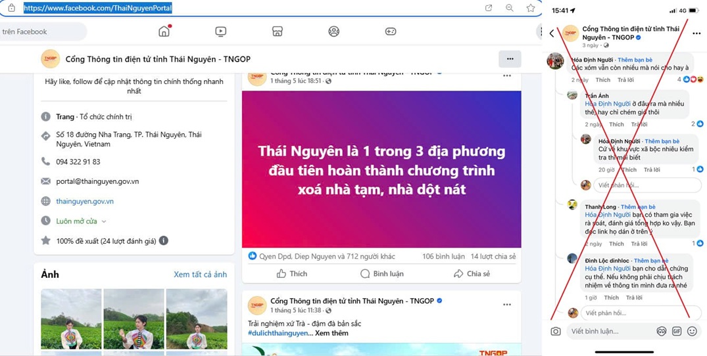This screenshot has height=356, width=707.
Task: Click the reactions count 4 on first comment
Action: click(691, 79)
